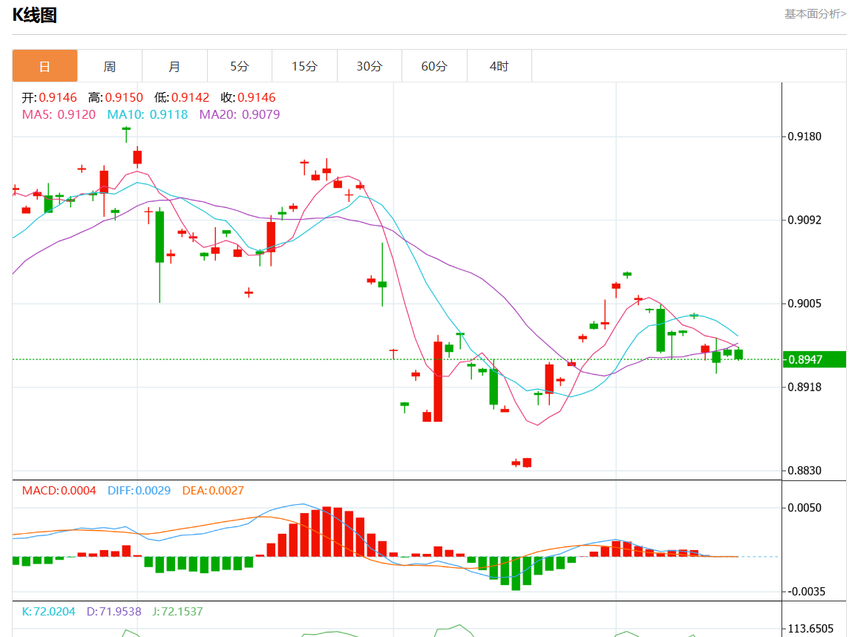
Task: Click the MACD:0.0004 indicator label
Action: coord(59,491)
